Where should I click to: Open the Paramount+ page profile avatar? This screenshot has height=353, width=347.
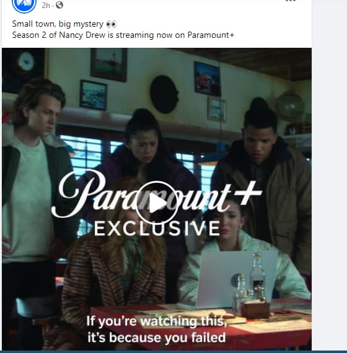tap(24, 6)
